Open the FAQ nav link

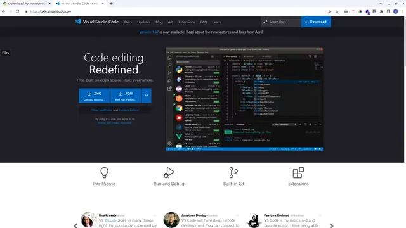tap(204, 22)
